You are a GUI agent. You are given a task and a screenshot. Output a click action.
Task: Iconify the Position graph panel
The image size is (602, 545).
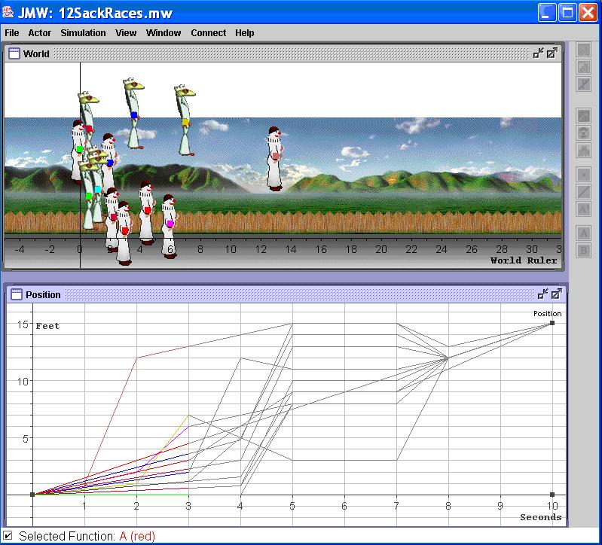542,294
